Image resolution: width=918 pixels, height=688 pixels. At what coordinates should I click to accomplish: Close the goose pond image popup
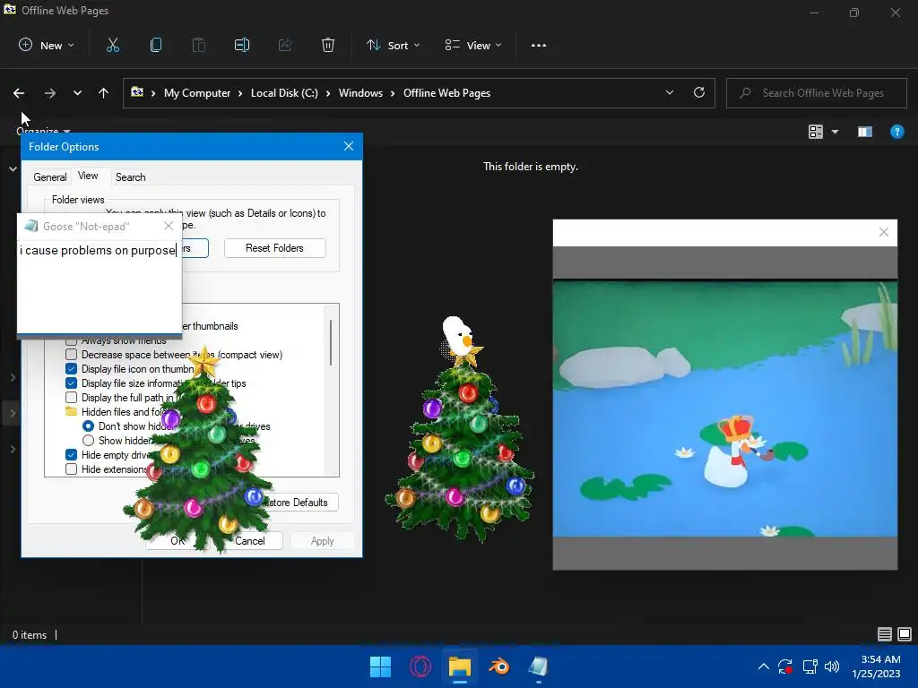click(884, 232)
